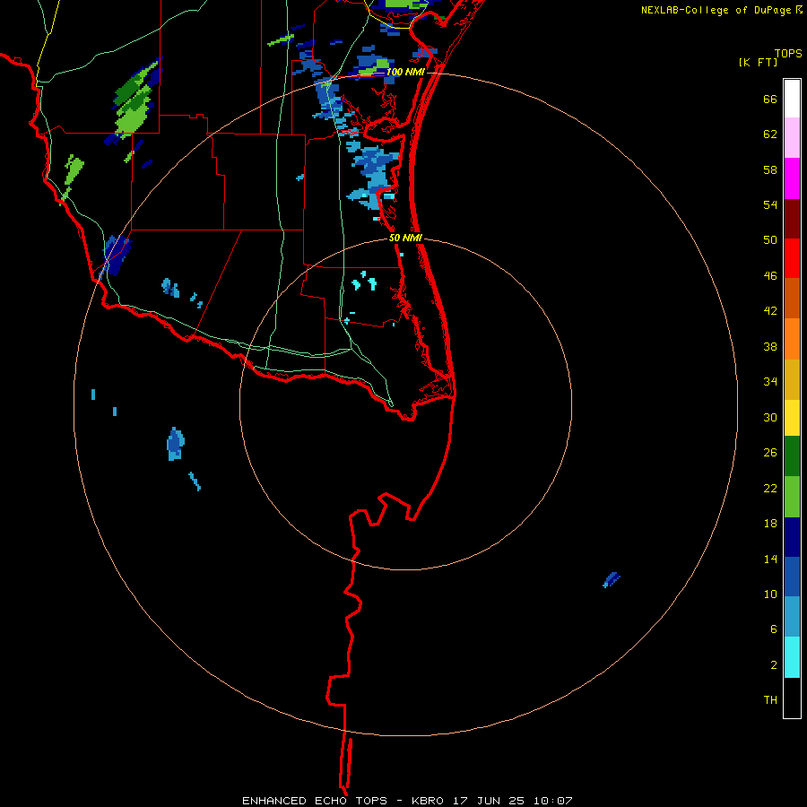Click the "100 NMI" range ring label
807x807 pixels.
405,72
